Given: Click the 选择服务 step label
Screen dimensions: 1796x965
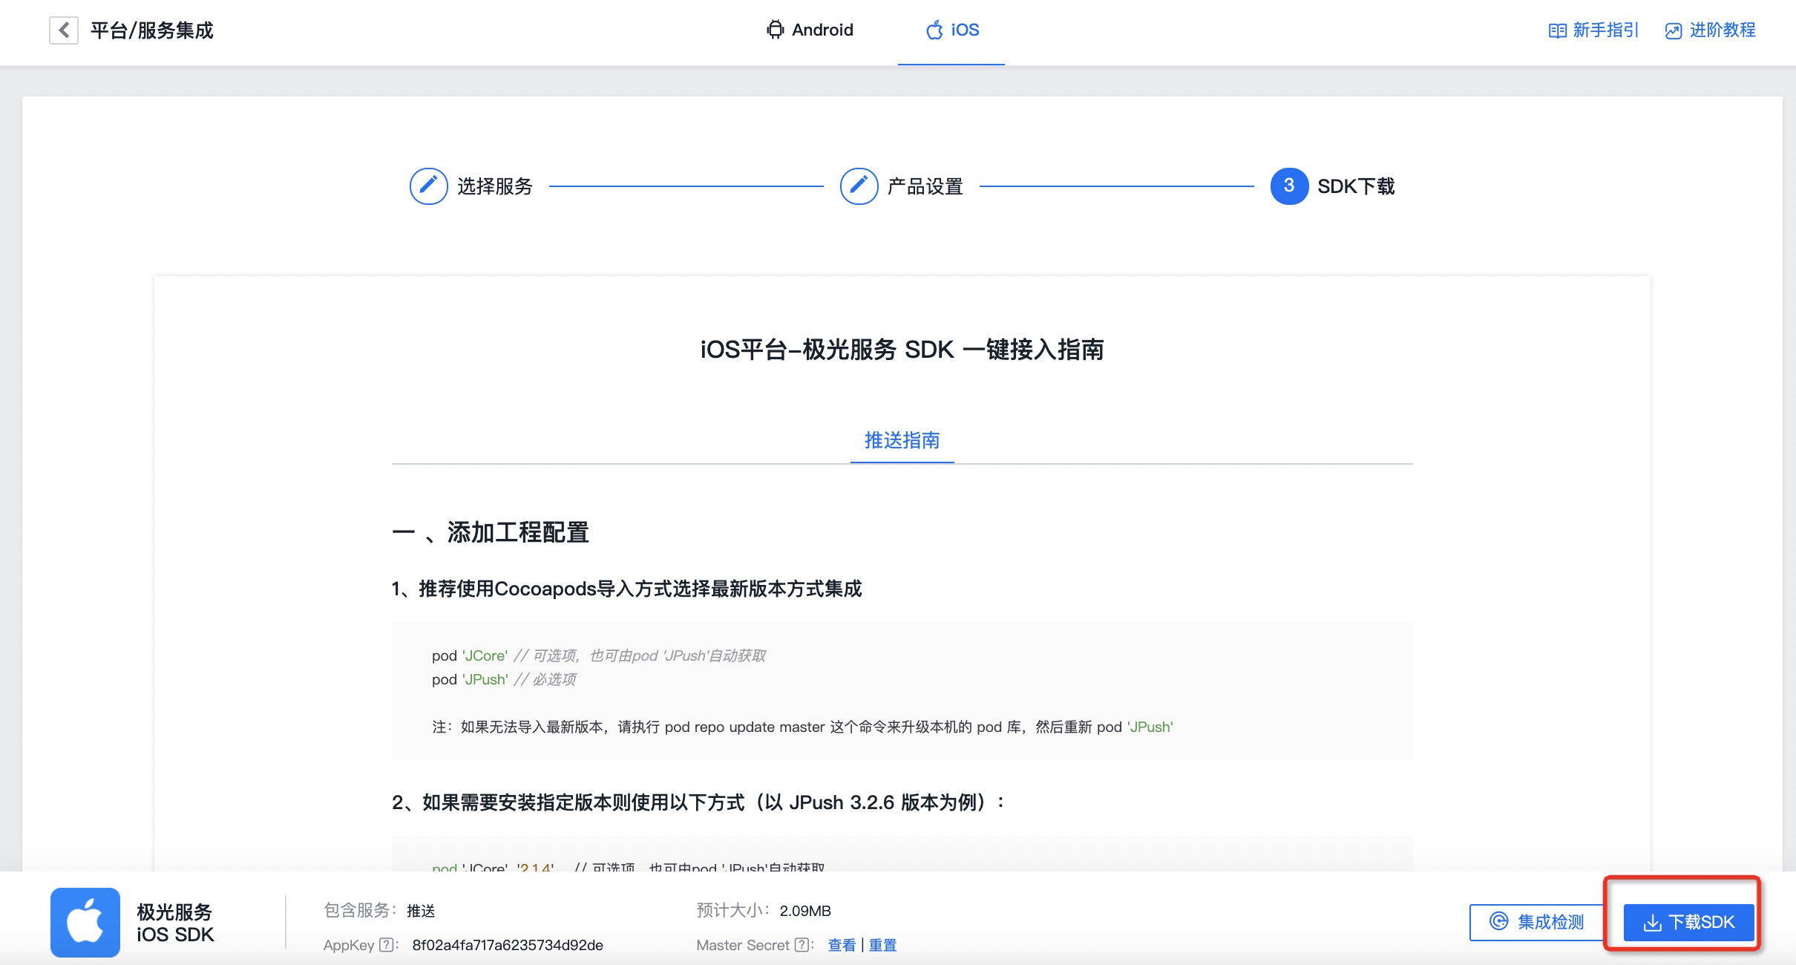Looking at the screenshot, I should click(x=495, y=186).
